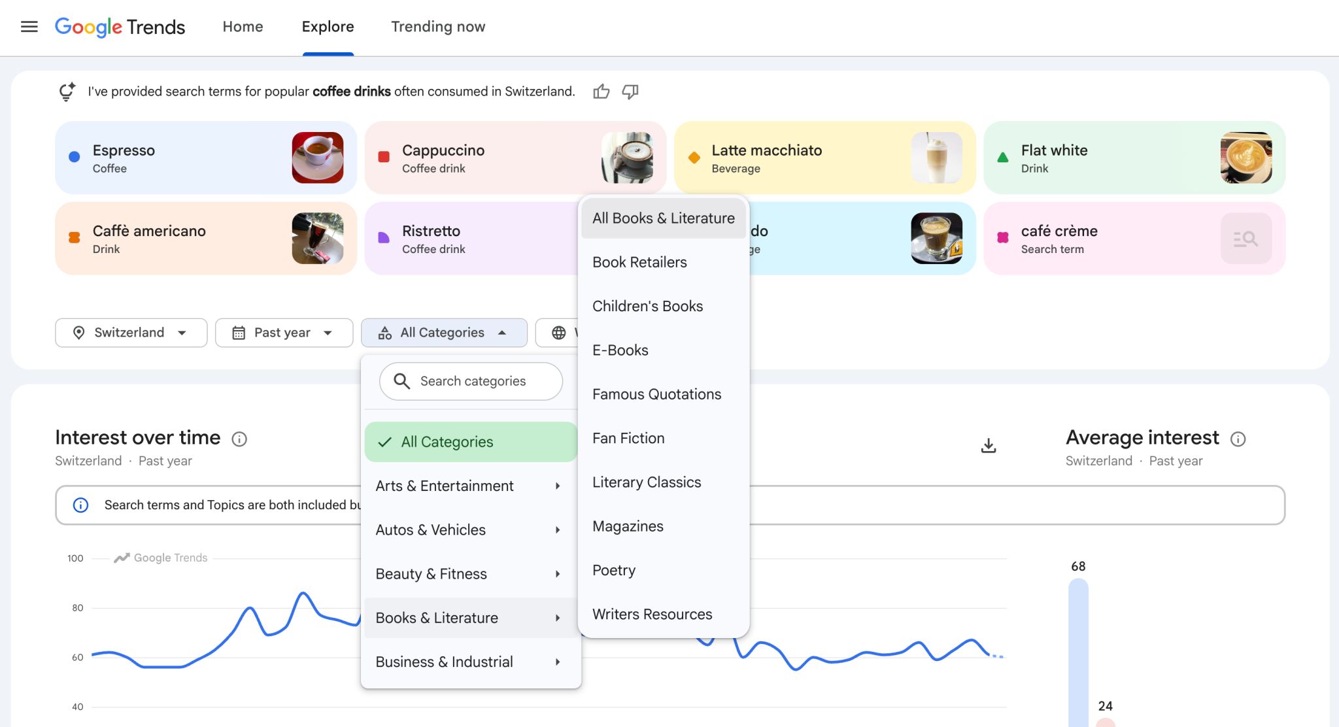Click the magnifier icon in Search categories
This screenshot has width=1339, height=727.
click(402, 381)
